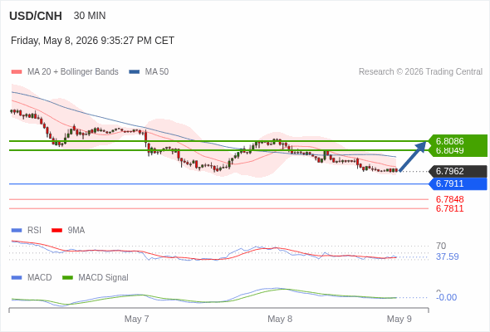Click the 6.8049 resistance price tag
490x332 pixels.
(x=458, y=151)
